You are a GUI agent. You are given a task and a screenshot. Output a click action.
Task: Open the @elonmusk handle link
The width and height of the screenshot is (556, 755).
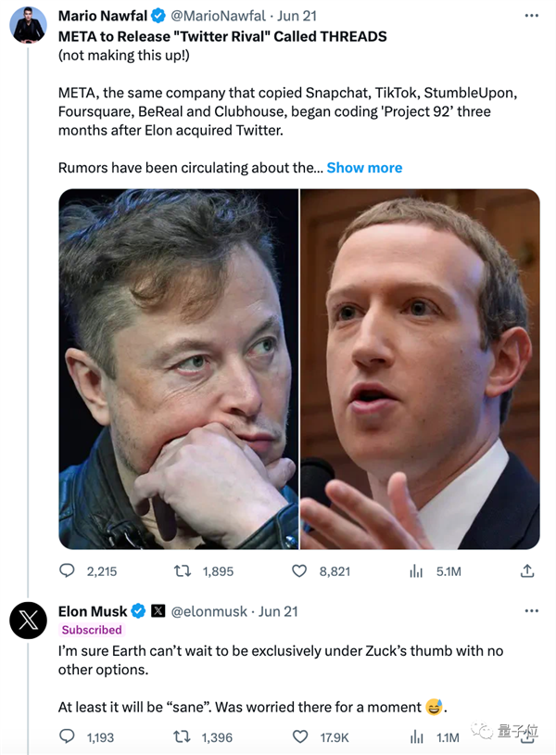coord(209,611)
